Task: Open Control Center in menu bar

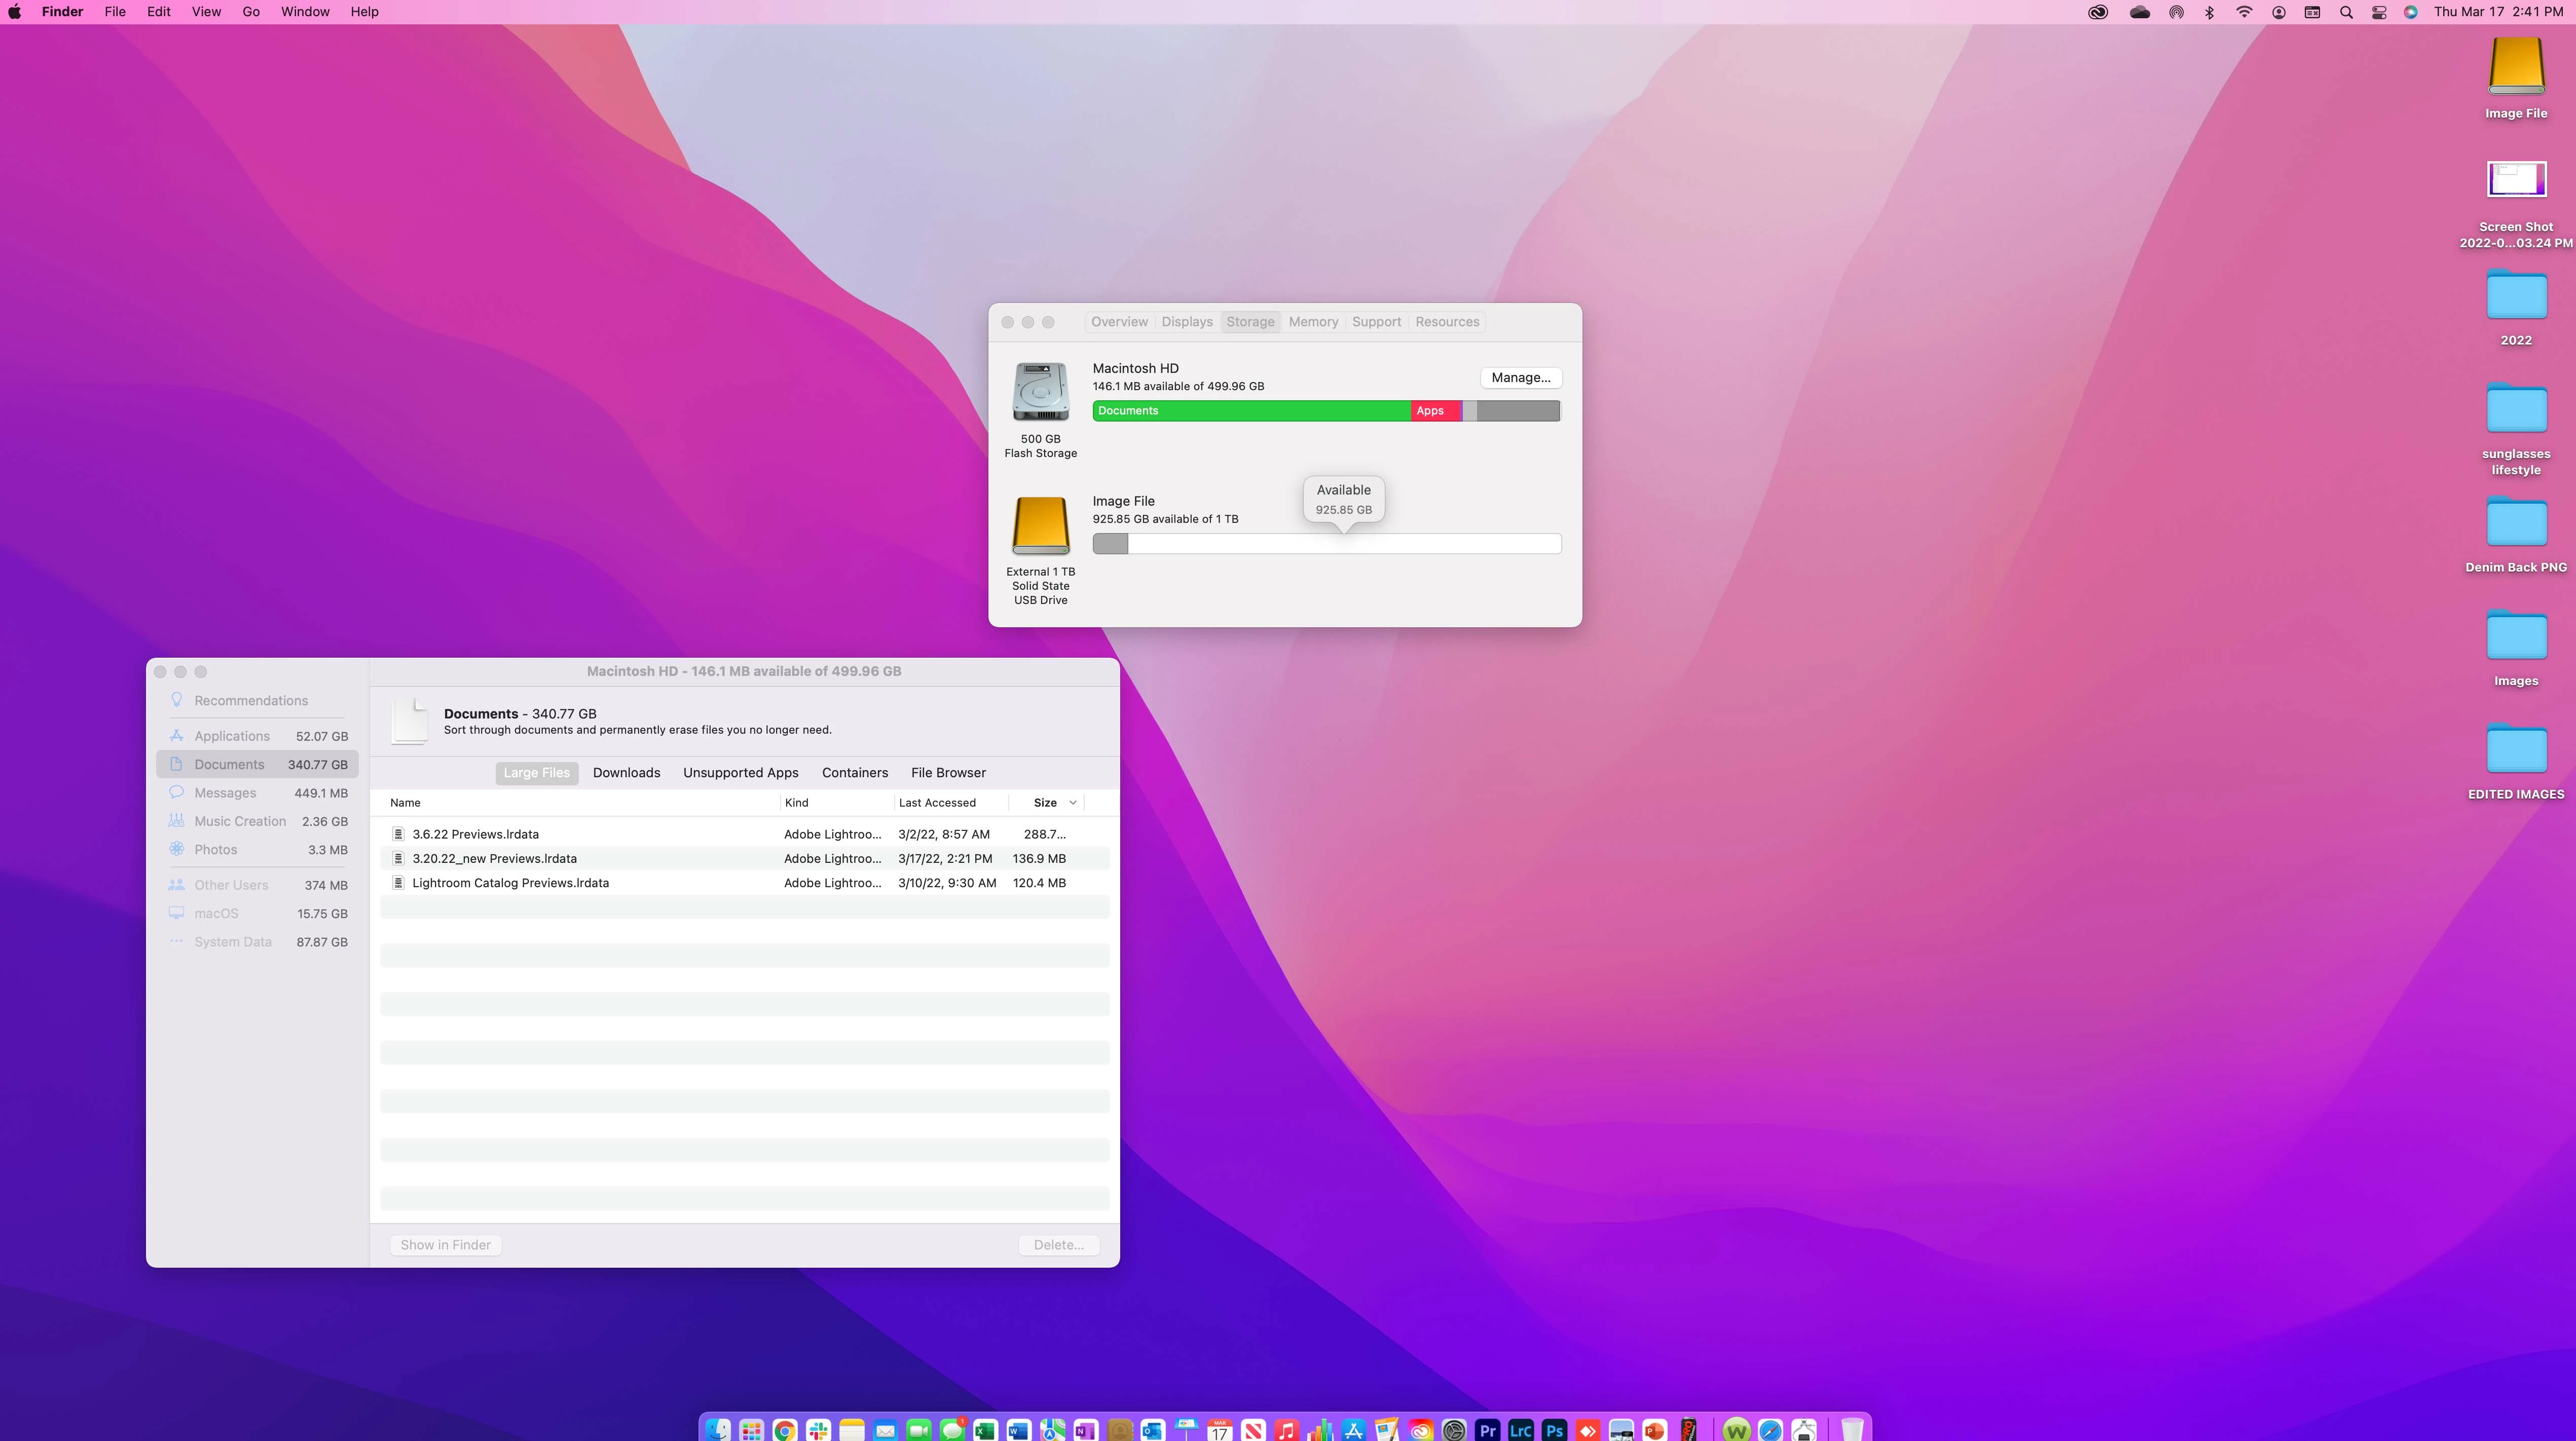Action: pyautogui.click(x=2379, y=12)
